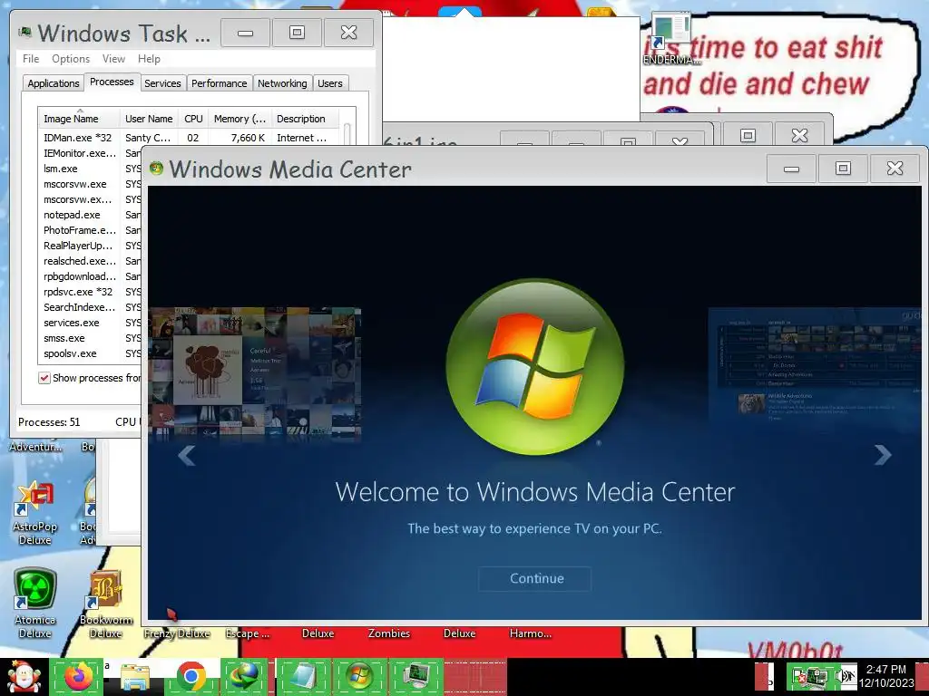Open Firefox from the taskbar
Viewport: 929px width, 696px height.
tap(79, 676)
